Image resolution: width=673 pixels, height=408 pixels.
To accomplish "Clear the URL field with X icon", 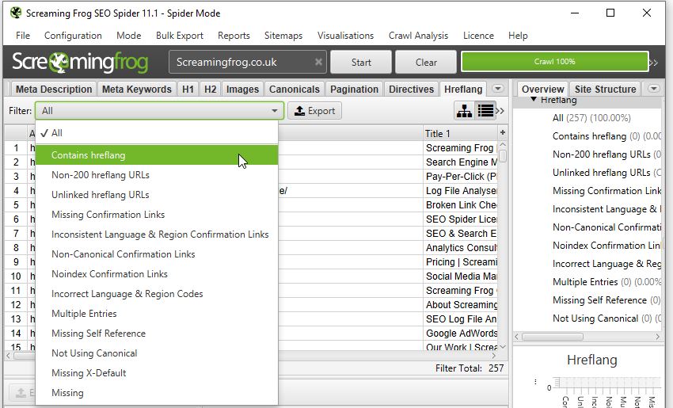I will coord(318,62).
